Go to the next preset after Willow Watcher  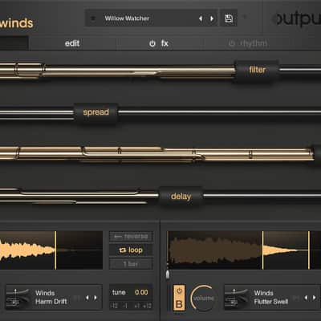(212, 18)
